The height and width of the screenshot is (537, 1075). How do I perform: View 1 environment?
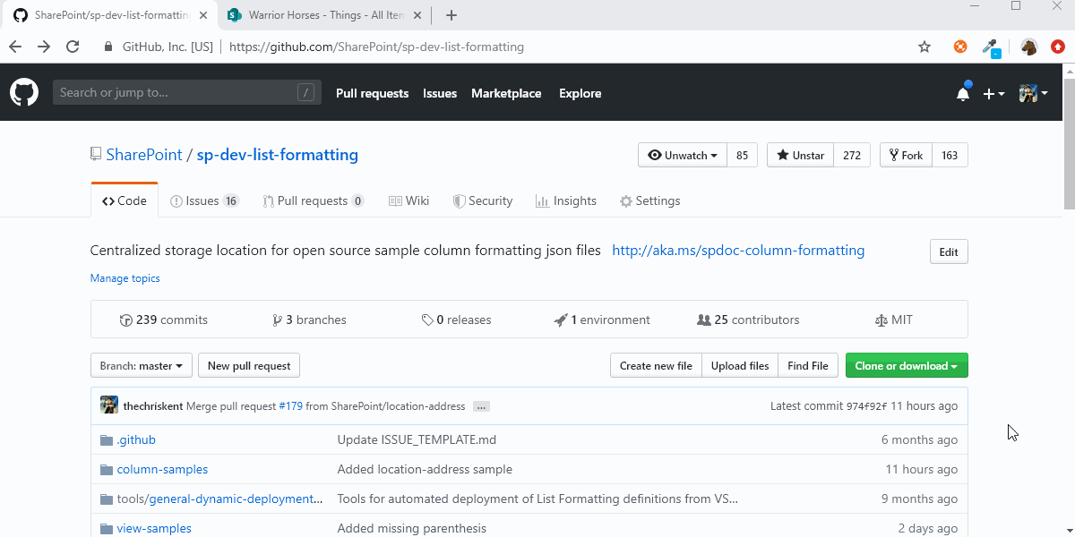pyautogui.click(x=602, y=320)
